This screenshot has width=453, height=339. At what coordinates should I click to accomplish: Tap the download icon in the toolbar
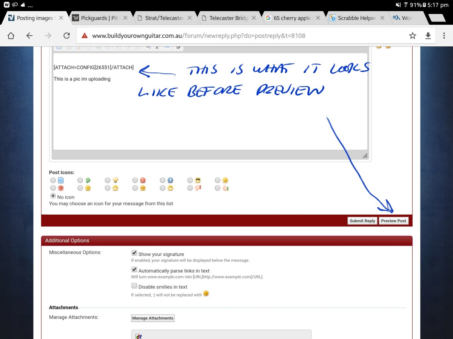point(428,36)
